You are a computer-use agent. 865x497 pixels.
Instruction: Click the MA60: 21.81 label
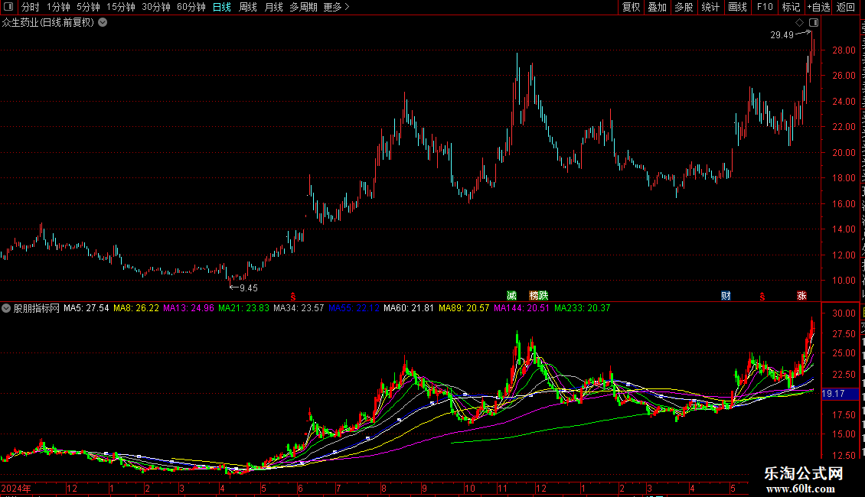(x=409, y=308)
